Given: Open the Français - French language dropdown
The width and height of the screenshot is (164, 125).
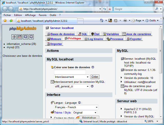Looking at the screenshot, I should pos(76,107).
